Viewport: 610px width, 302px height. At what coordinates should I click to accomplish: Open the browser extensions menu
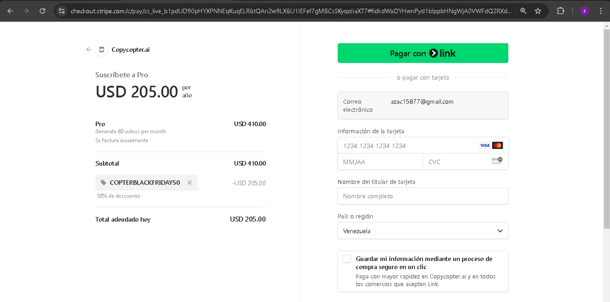(560, 11)
